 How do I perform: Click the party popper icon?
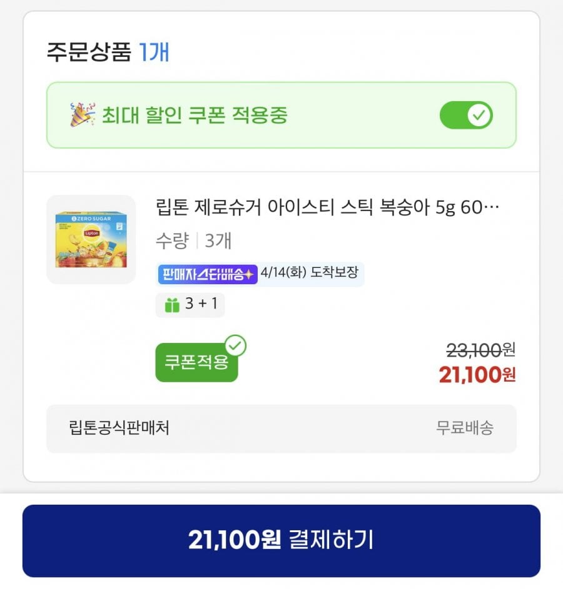pos(82,116)
